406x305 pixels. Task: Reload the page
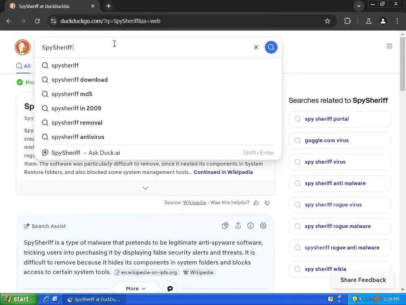tap(37, 21)
